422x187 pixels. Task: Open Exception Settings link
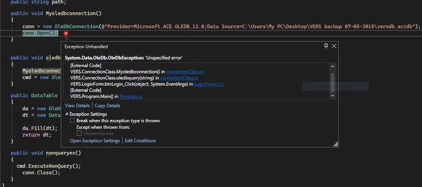coord(95,141)
